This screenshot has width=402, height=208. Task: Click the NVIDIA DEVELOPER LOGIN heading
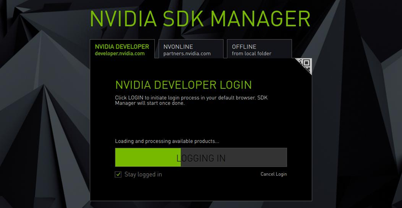click(x=183, y=85)
